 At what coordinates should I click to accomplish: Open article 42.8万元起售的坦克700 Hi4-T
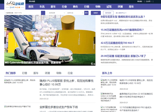117,43
